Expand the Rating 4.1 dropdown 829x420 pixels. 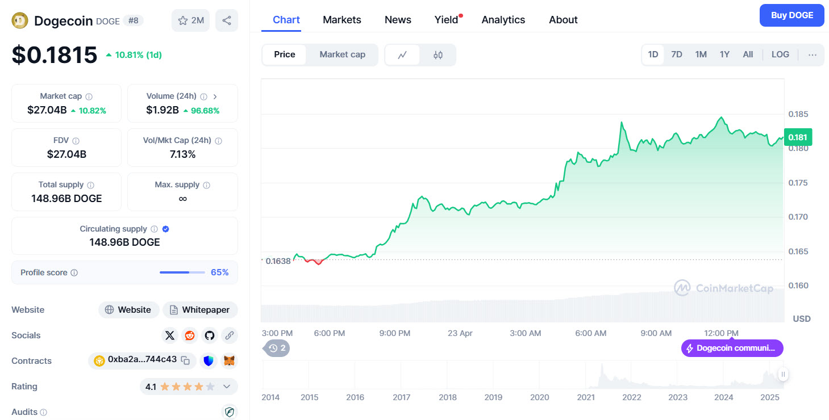(x=227, y=387)
